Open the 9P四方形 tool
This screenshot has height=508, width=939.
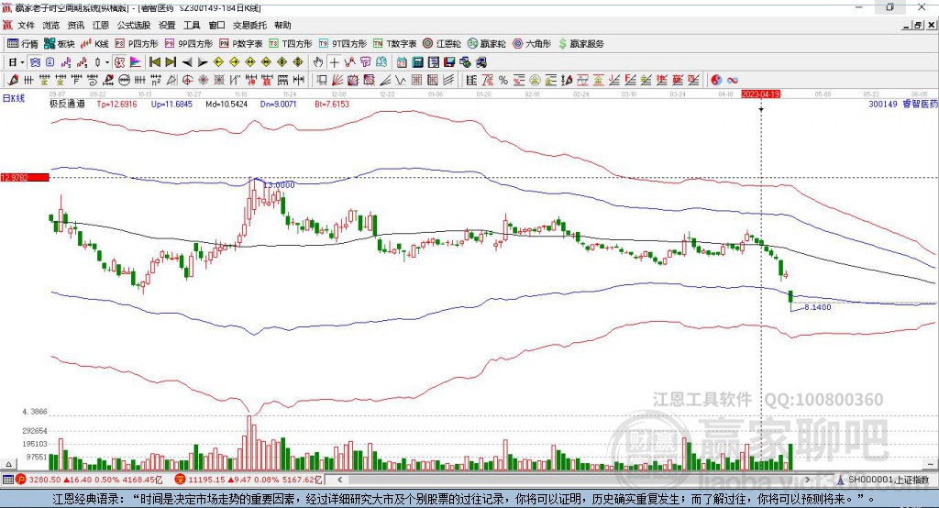click(x=189, y=44)
